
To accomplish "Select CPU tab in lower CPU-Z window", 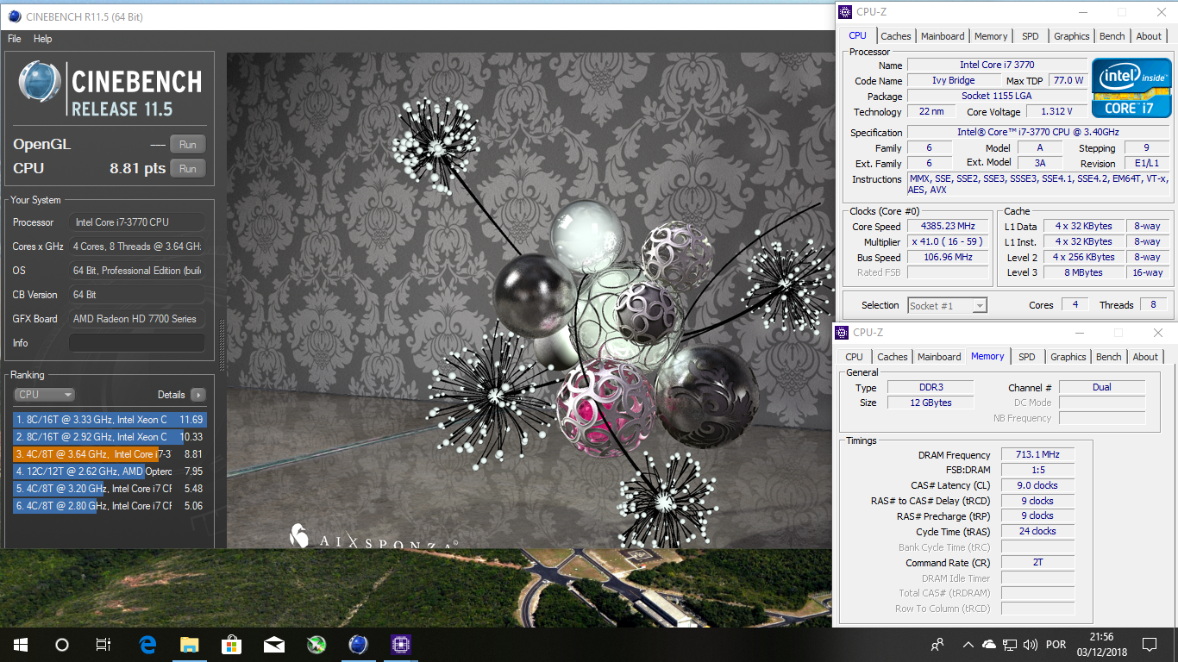I will (x=854, y=357).
